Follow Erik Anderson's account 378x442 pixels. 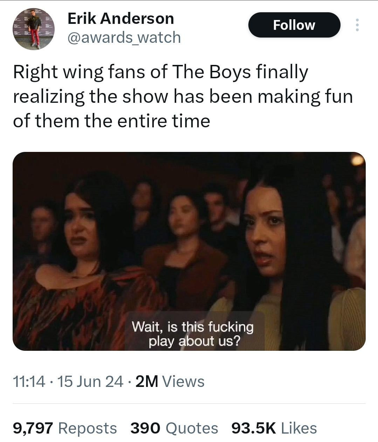294,25
